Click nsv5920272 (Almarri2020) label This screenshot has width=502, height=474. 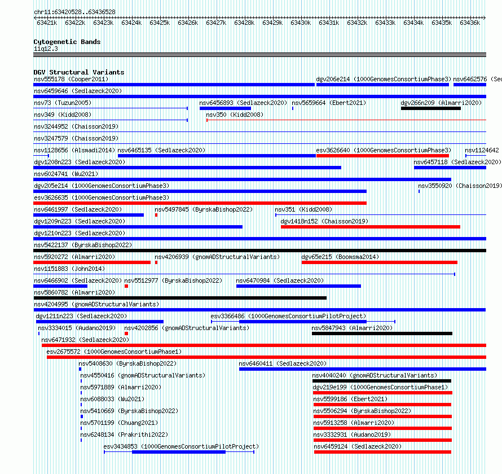tap(74, 257)
